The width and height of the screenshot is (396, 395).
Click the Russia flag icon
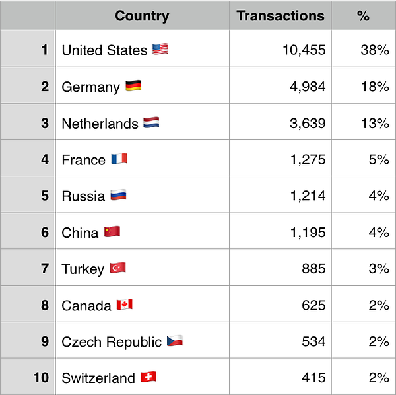(118, 196)
